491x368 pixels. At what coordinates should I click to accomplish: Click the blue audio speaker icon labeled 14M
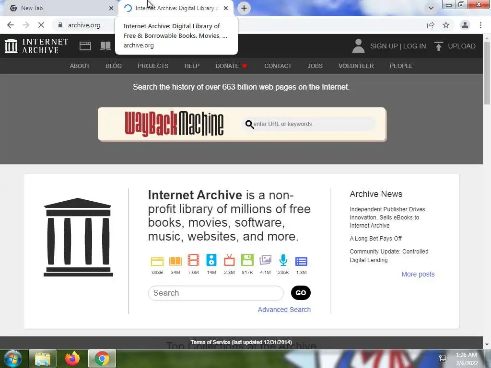211,260
